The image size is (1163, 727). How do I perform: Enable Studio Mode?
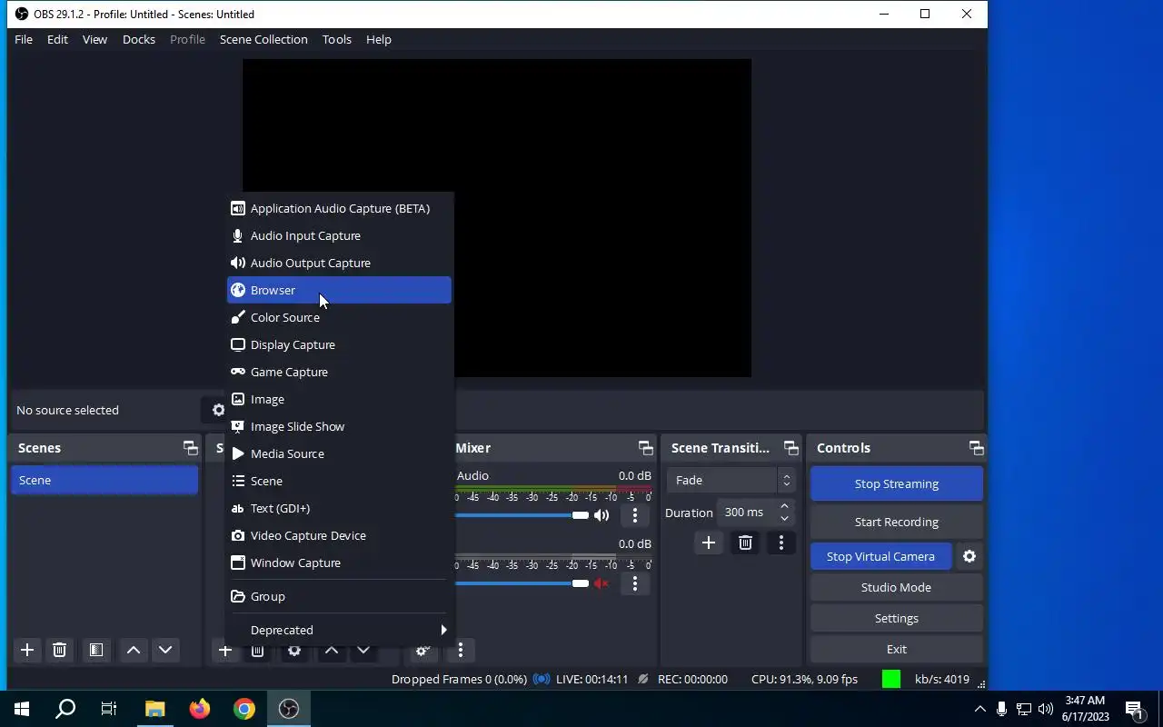(897, 587)
